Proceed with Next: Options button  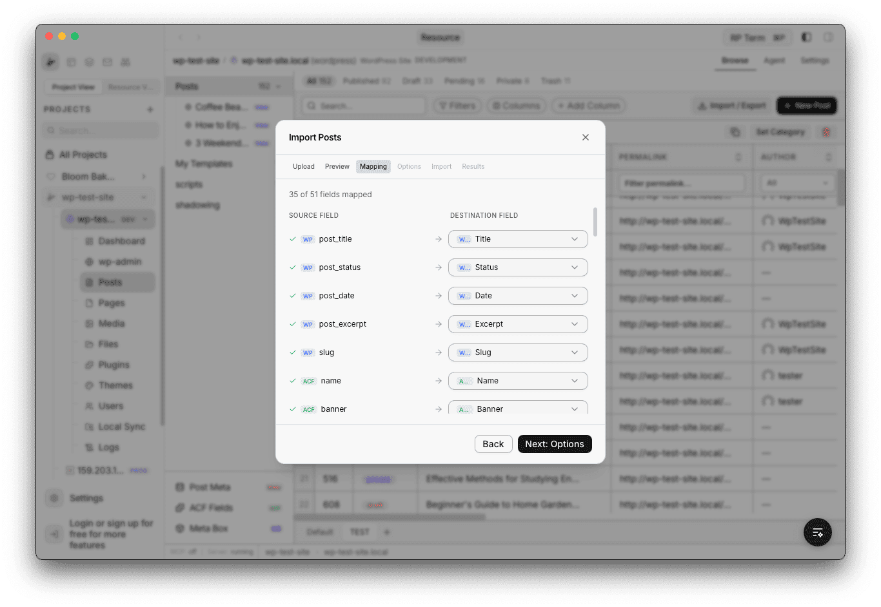554,444
